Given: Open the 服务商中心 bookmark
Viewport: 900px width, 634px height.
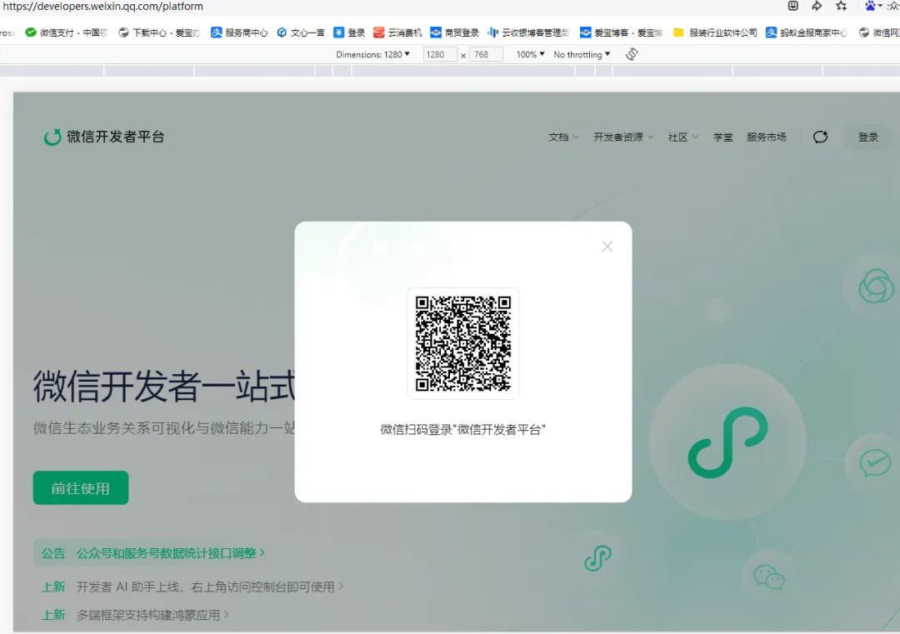Looking at the screenshot, I should (239, 32).
